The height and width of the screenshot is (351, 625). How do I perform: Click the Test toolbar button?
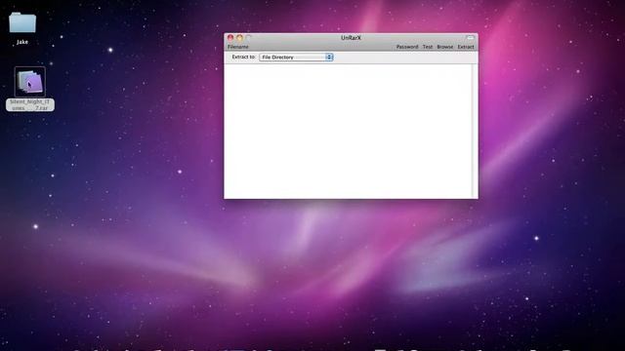pyautogui.click(x=428, y=47)
